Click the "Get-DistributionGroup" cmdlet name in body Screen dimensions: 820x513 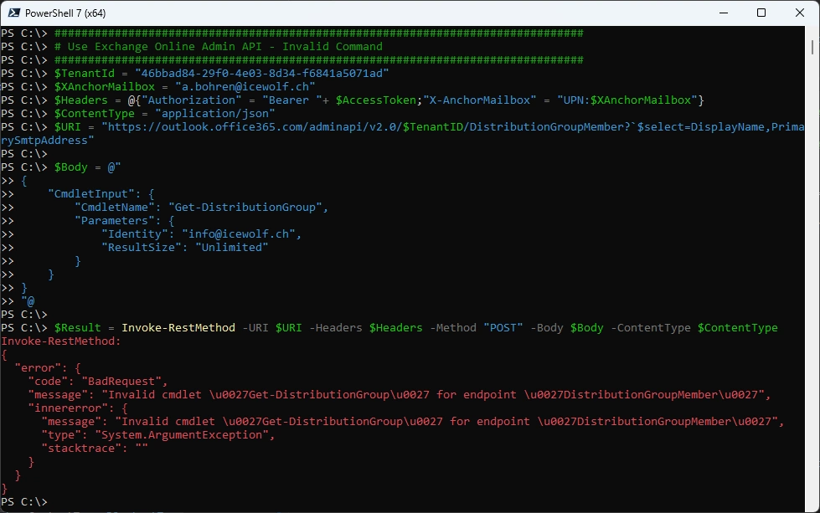click(x=248, y=208)
